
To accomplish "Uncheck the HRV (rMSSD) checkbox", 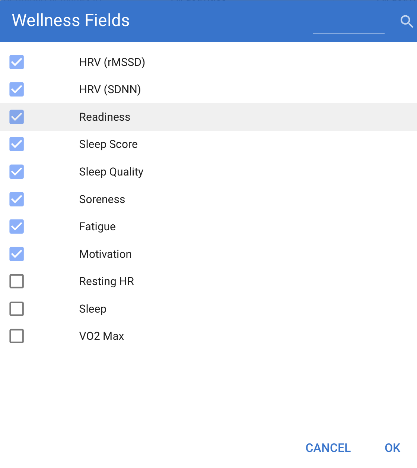I will coord(17,62).
